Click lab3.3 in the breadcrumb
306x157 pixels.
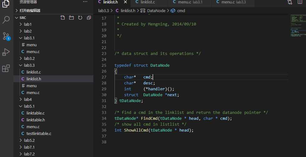(104, 11)
